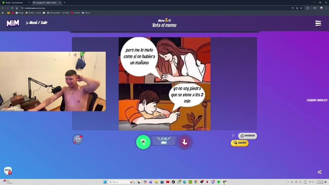Open hamburger menu in game header
Screen dimensions: 329x185
pyautogui.click(x=318, y=23)
